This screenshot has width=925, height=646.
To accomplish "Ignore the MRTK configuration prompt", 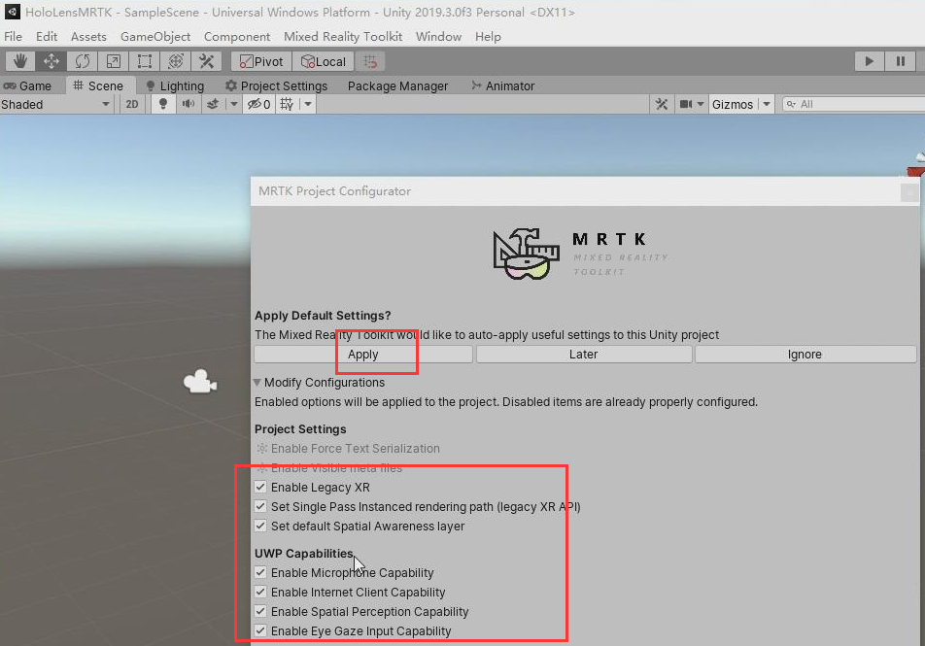I will pyautogui.click(x=805, y=355).
